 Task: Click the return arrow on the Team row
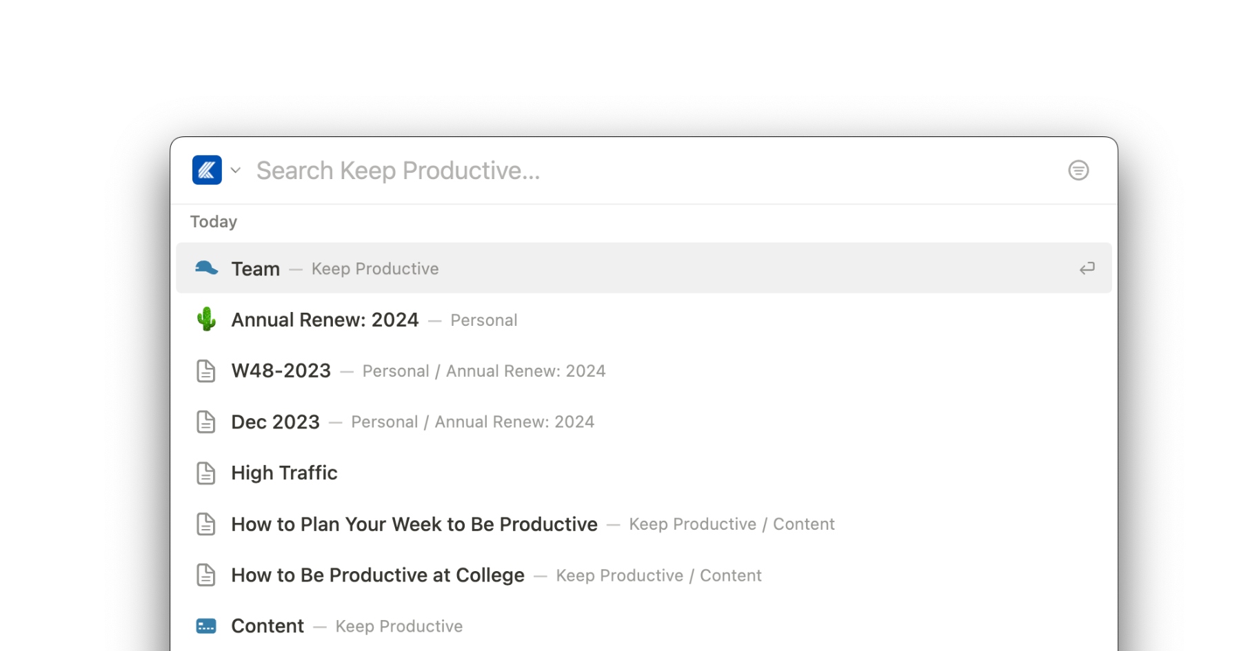pos(1086,268)
